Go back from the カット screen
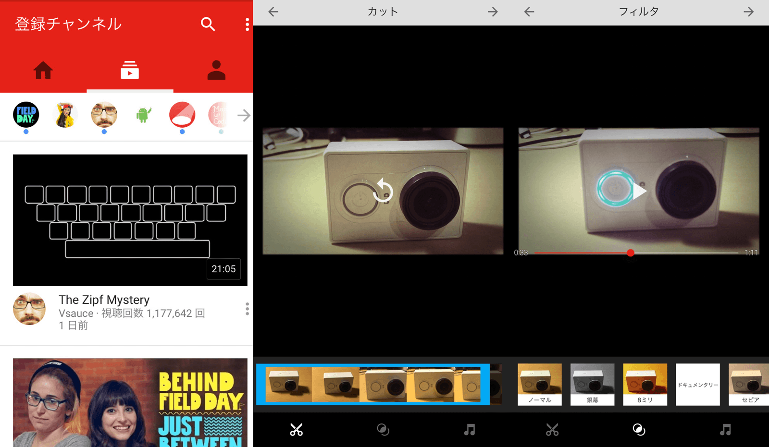769x447 pixels. point(273,12)
